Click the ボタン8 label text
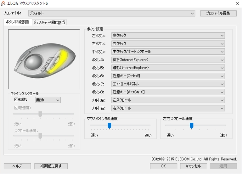 tap(98, 92)
